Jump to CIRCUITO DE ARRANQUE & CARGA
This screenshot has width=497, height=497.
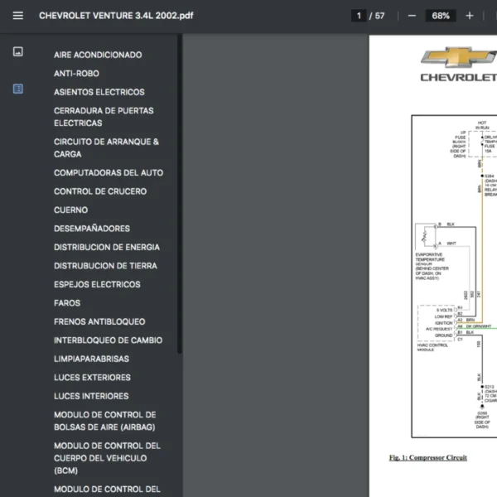[106, 147]
